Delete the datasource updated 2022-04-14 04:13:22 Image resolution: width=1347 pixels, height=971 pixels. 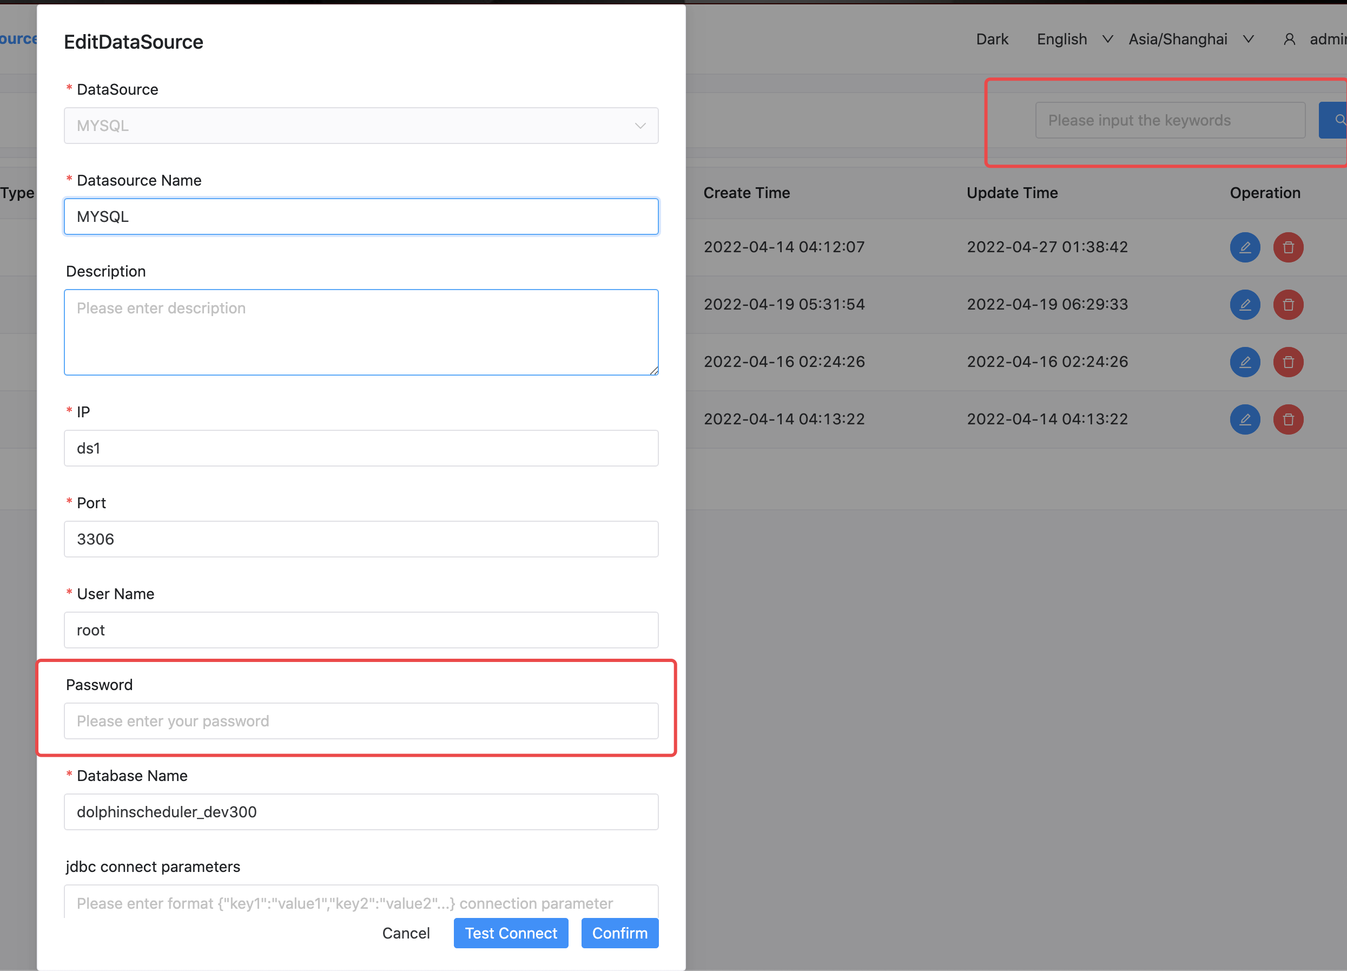[1288, 419]
